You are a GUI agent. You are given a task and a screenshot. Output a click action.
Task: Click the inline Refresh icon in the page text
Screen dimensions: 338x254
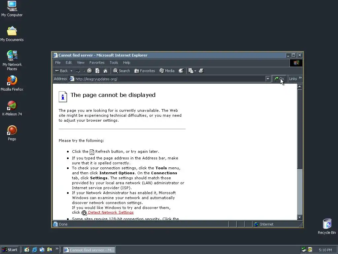(92, 152)
